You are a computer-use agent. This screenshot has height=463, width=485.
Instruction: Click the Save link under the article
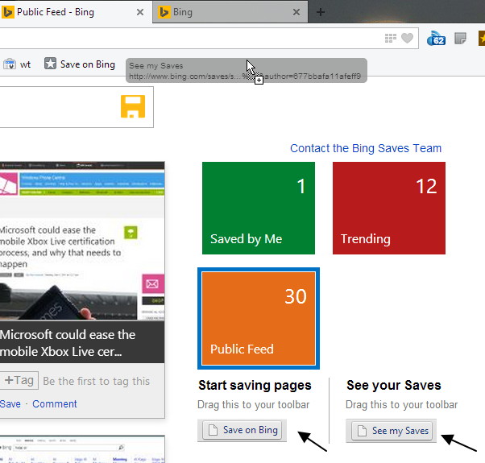click(10, 404)
